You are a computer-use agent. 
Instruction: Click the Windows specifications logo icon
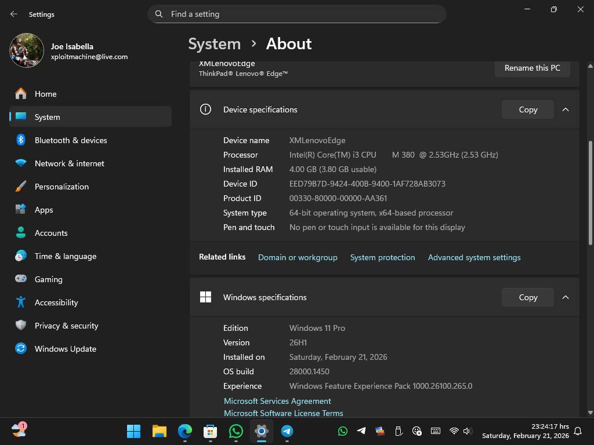tap(205, 297)
